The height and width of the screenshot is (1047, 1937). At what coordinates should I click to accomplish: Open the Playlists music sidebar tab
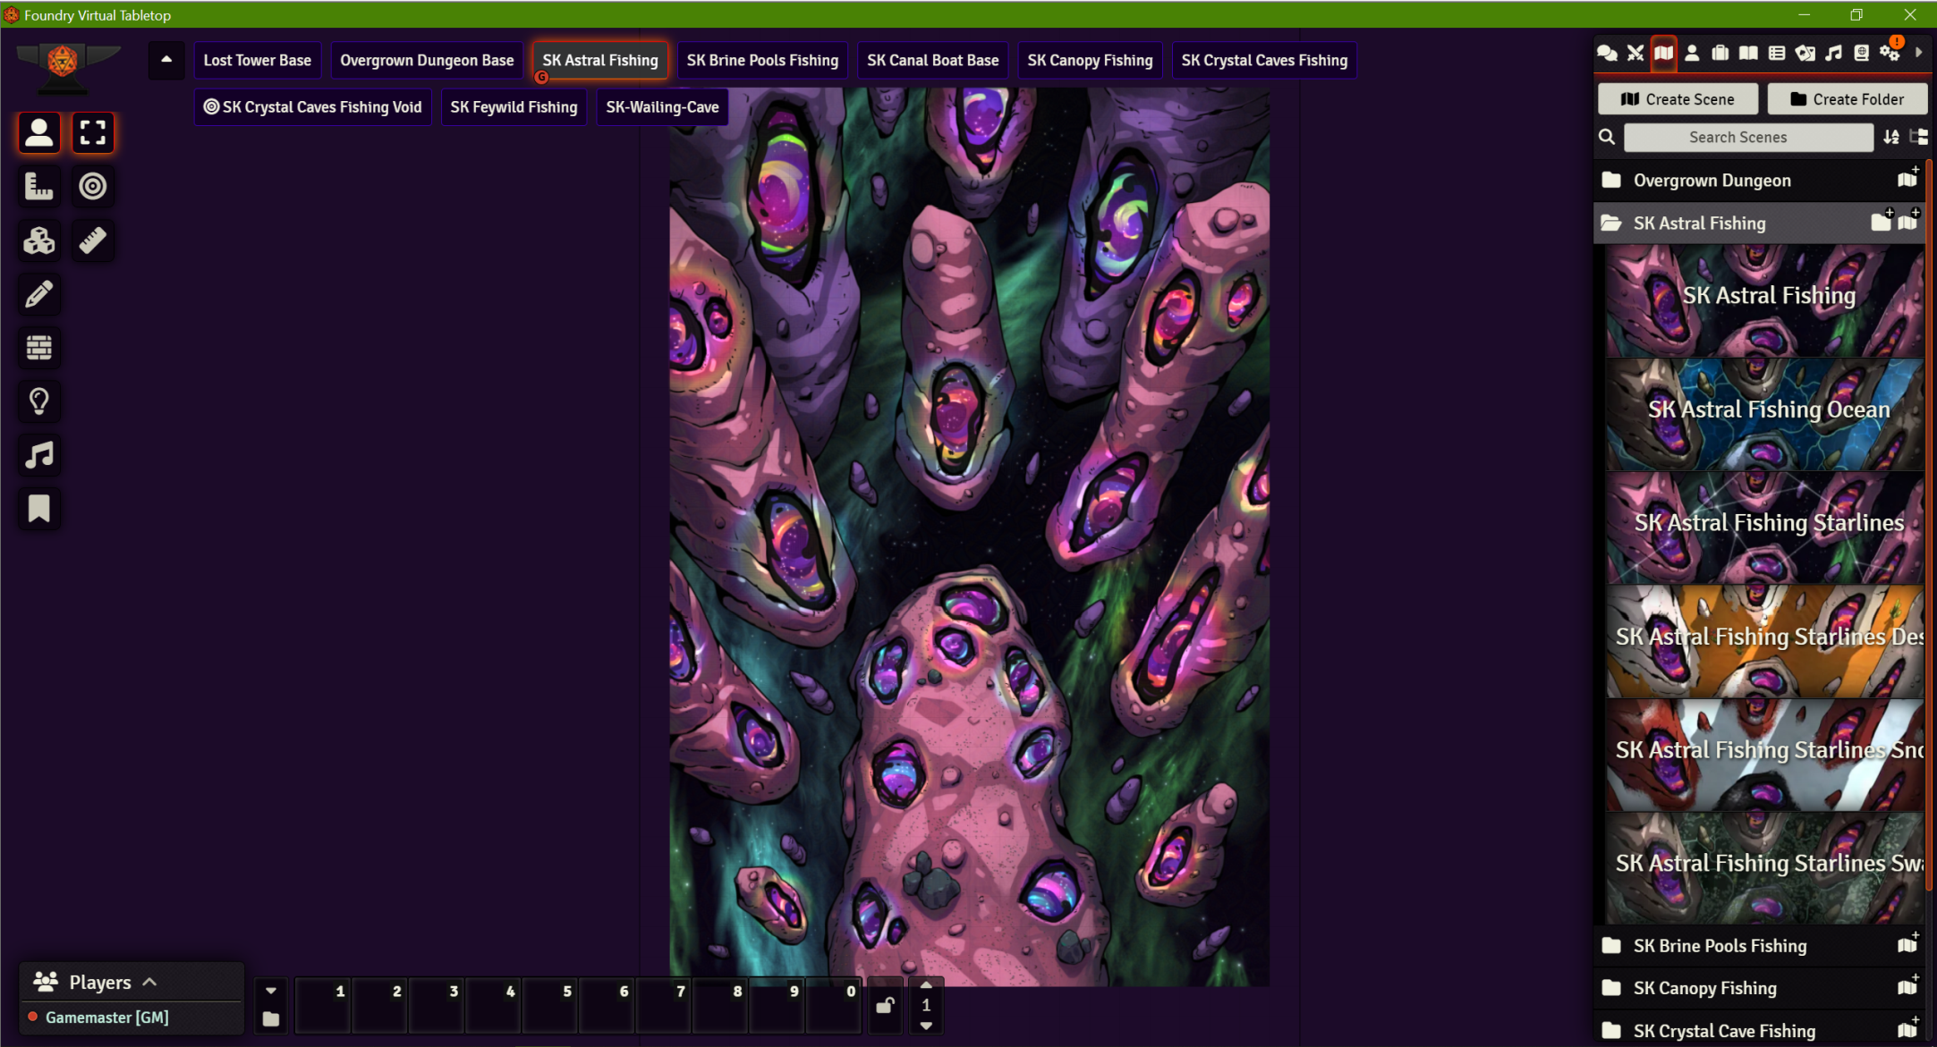coord(1833,53)
